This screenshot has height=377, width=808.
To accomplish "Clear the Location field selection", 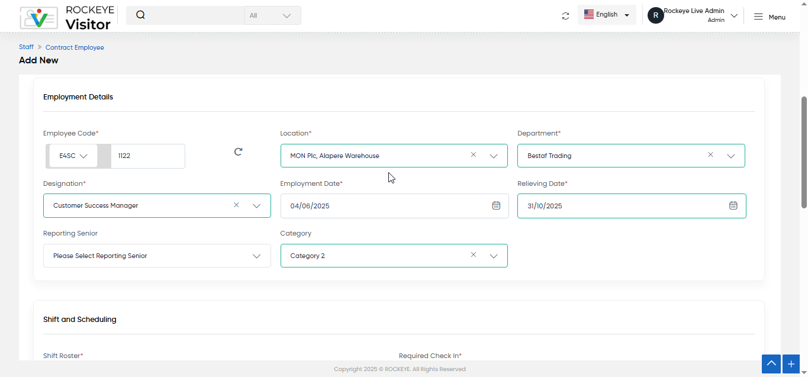I will pos(474,154).
